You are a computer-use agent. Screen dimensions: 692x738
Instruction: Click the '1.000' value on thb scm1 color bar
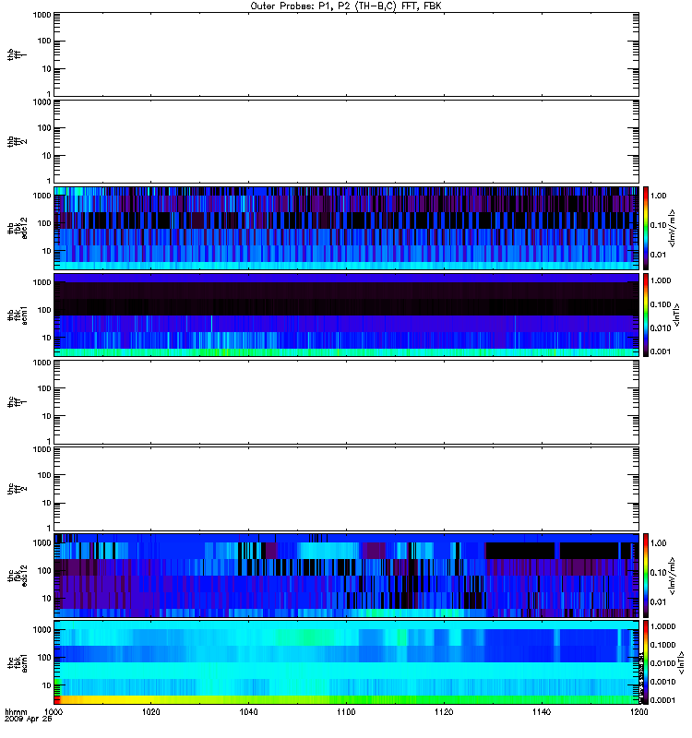661,280
